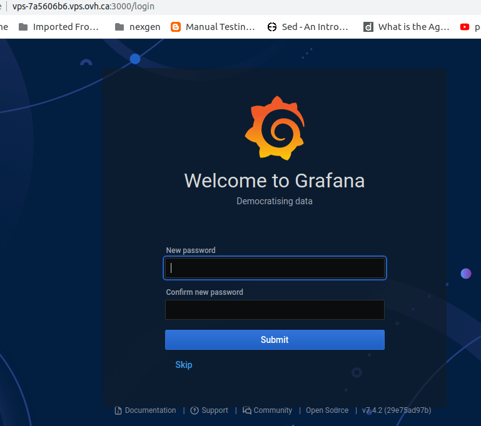Click the Support question-mark icon
The image size is (481, 426).
click(x=195, y=410)
